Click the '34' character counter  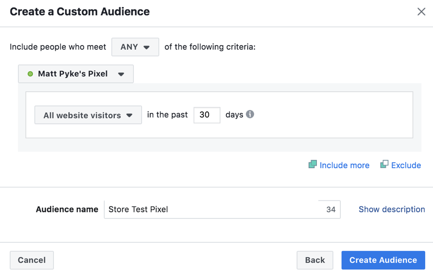point(331,210)
